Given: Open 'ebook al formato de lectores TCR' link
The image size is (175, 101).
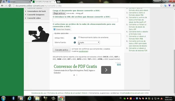Looking at the screenshot, I should coord(138,49).
